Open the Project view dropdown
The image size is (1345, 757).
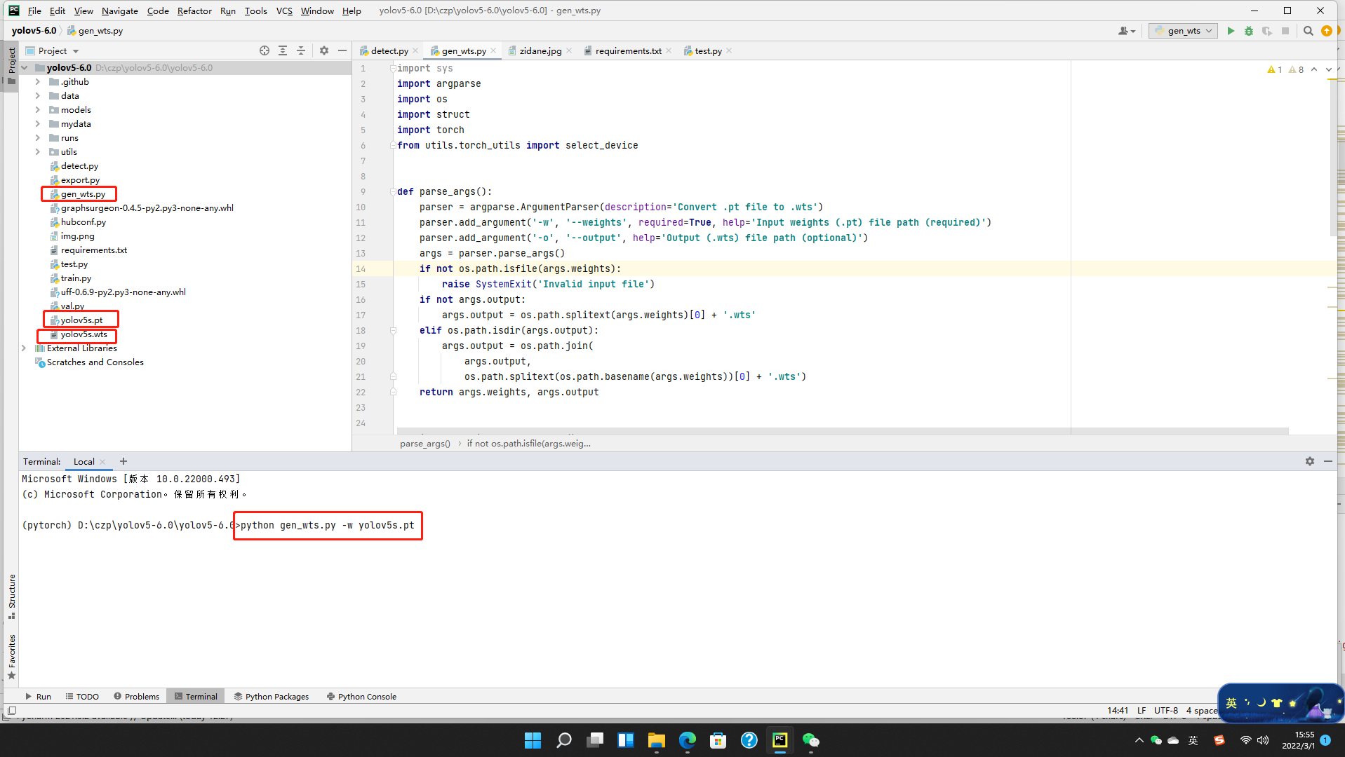coord(53,50)
